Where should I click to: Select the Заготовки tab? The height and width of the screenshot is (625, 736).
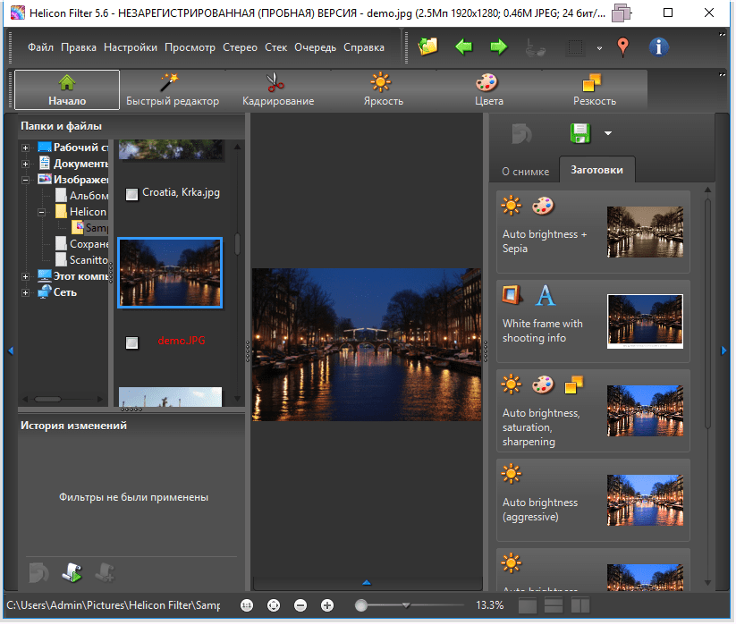coord(596,170)
